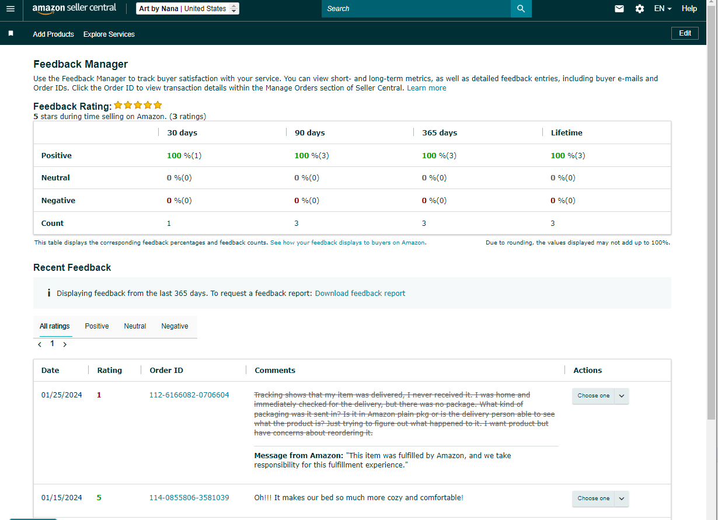The image size is (718, 520).
Task: Click the comment about cozy and comfortable bed
Action: pos(359,498)
